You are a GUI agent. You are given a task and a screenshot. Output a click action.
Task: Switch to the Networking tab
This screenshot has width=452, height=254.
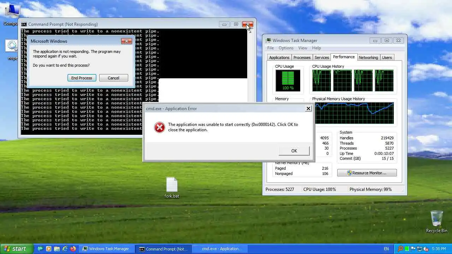368,58
